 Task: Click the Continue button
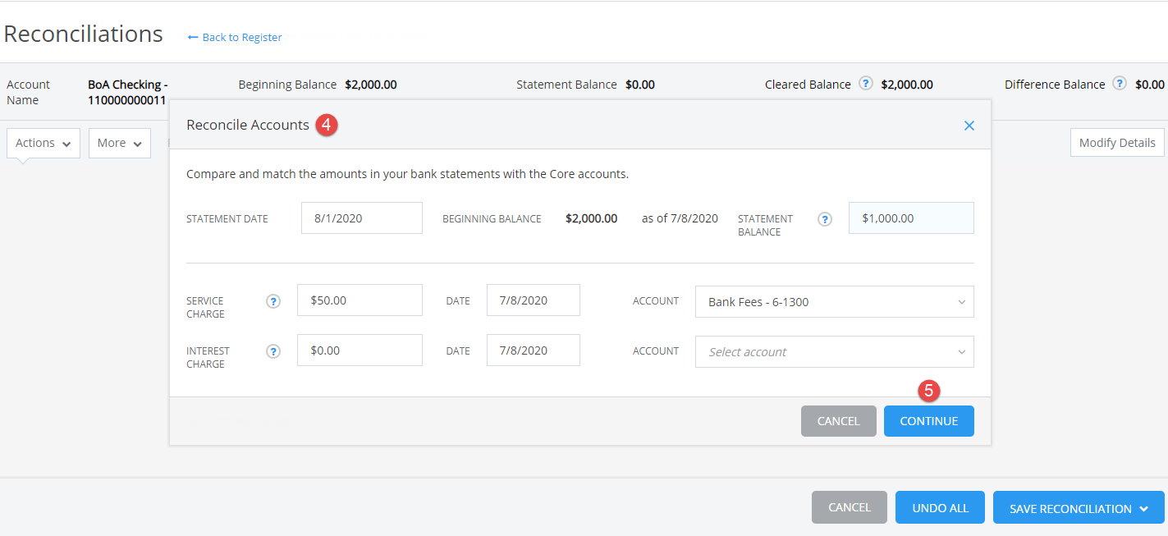[929, 421]
